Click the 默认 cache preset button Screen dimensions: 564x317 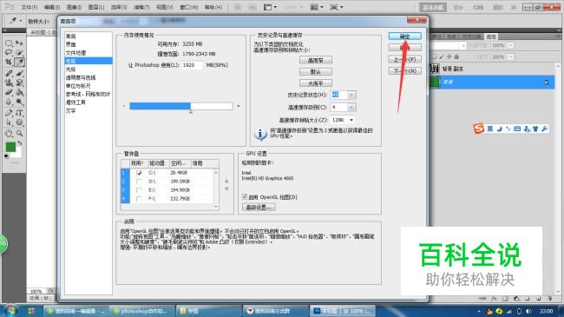(316, 72)
